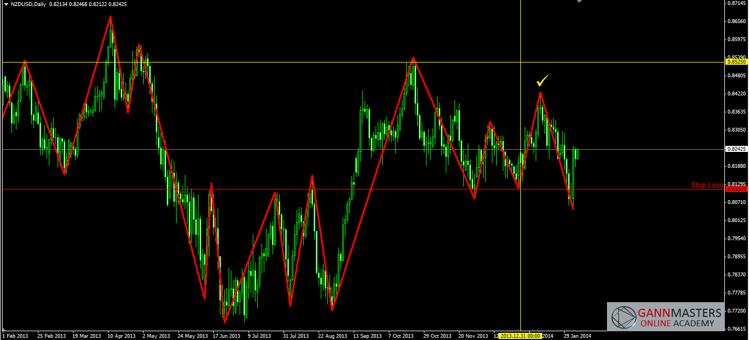Click the yellow 2013.12.31 00:00 date marker
The width and height of the screenshot is (749, 340).
click(521, 336)
